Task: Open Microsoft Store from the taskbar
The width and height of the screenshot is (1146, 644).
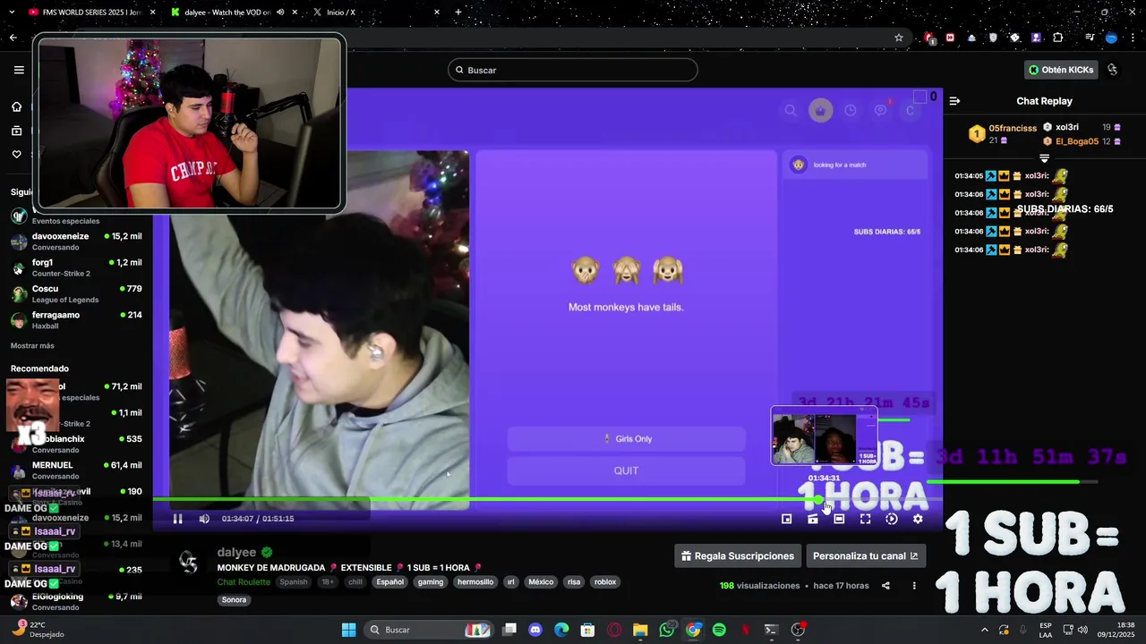Action: tap(587, 630)
